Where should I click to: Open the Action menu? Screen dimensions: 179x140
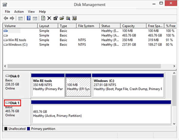point(19,12)
